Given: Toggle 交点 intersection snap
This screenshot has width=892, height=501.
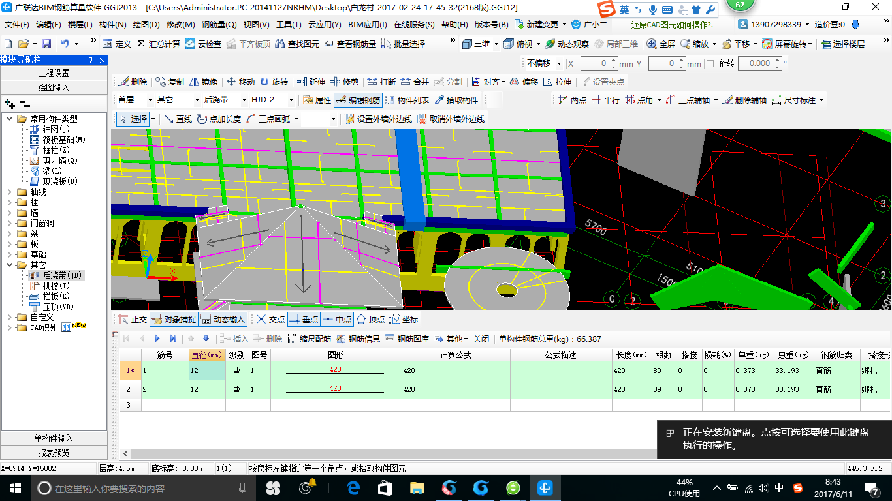Looking at the screenshot, I should pyautogui.click(x=270, y=319).
